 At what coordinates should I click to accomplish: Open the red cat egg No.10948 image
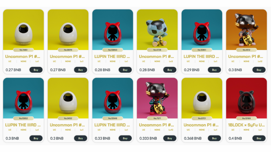tap(113, 98)
